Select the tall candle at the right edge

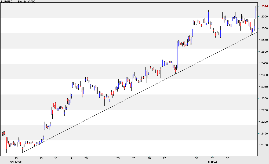tap(256, 12)
